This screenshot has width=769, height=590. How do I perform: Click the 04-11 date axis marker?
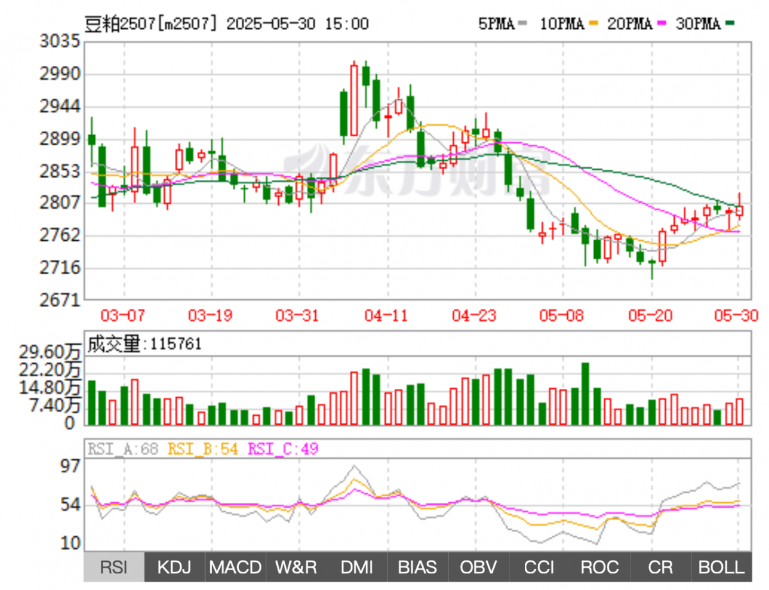385,315
